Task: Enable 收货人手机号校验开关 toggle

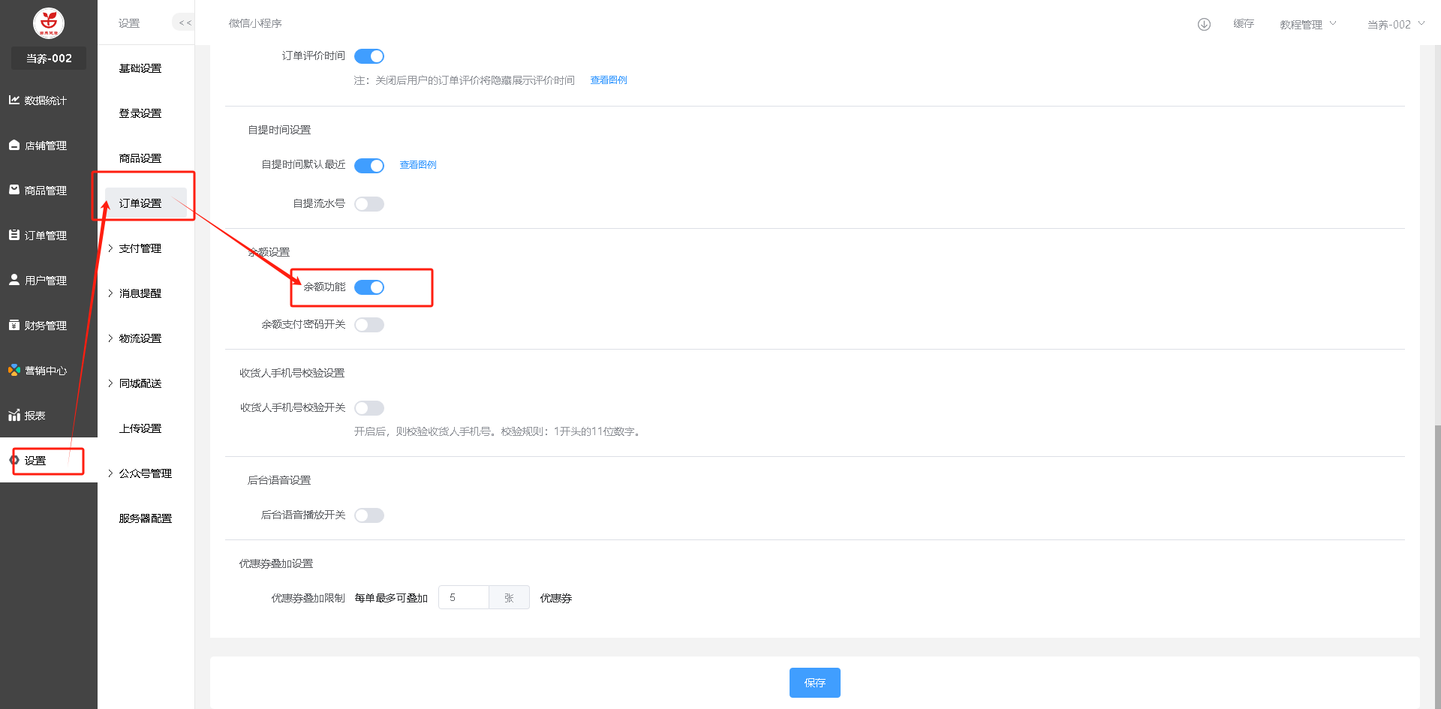Action: click(x=369, y=408)
